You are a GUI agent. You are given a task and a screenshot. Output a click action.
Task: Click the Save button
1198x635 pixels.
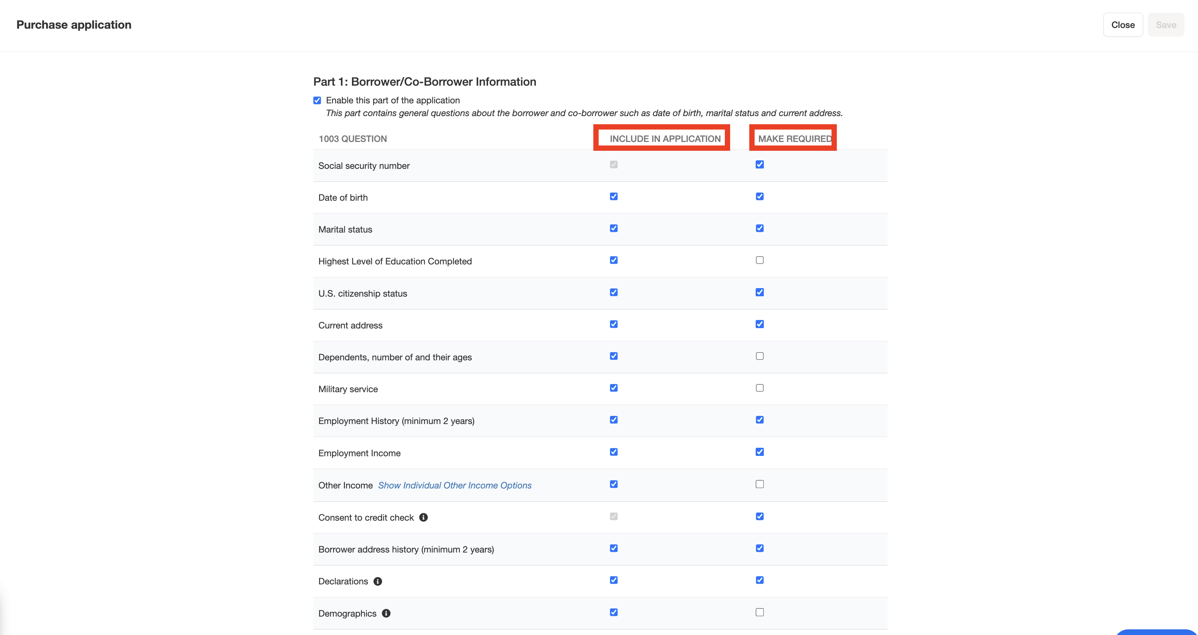(1165, 25)
